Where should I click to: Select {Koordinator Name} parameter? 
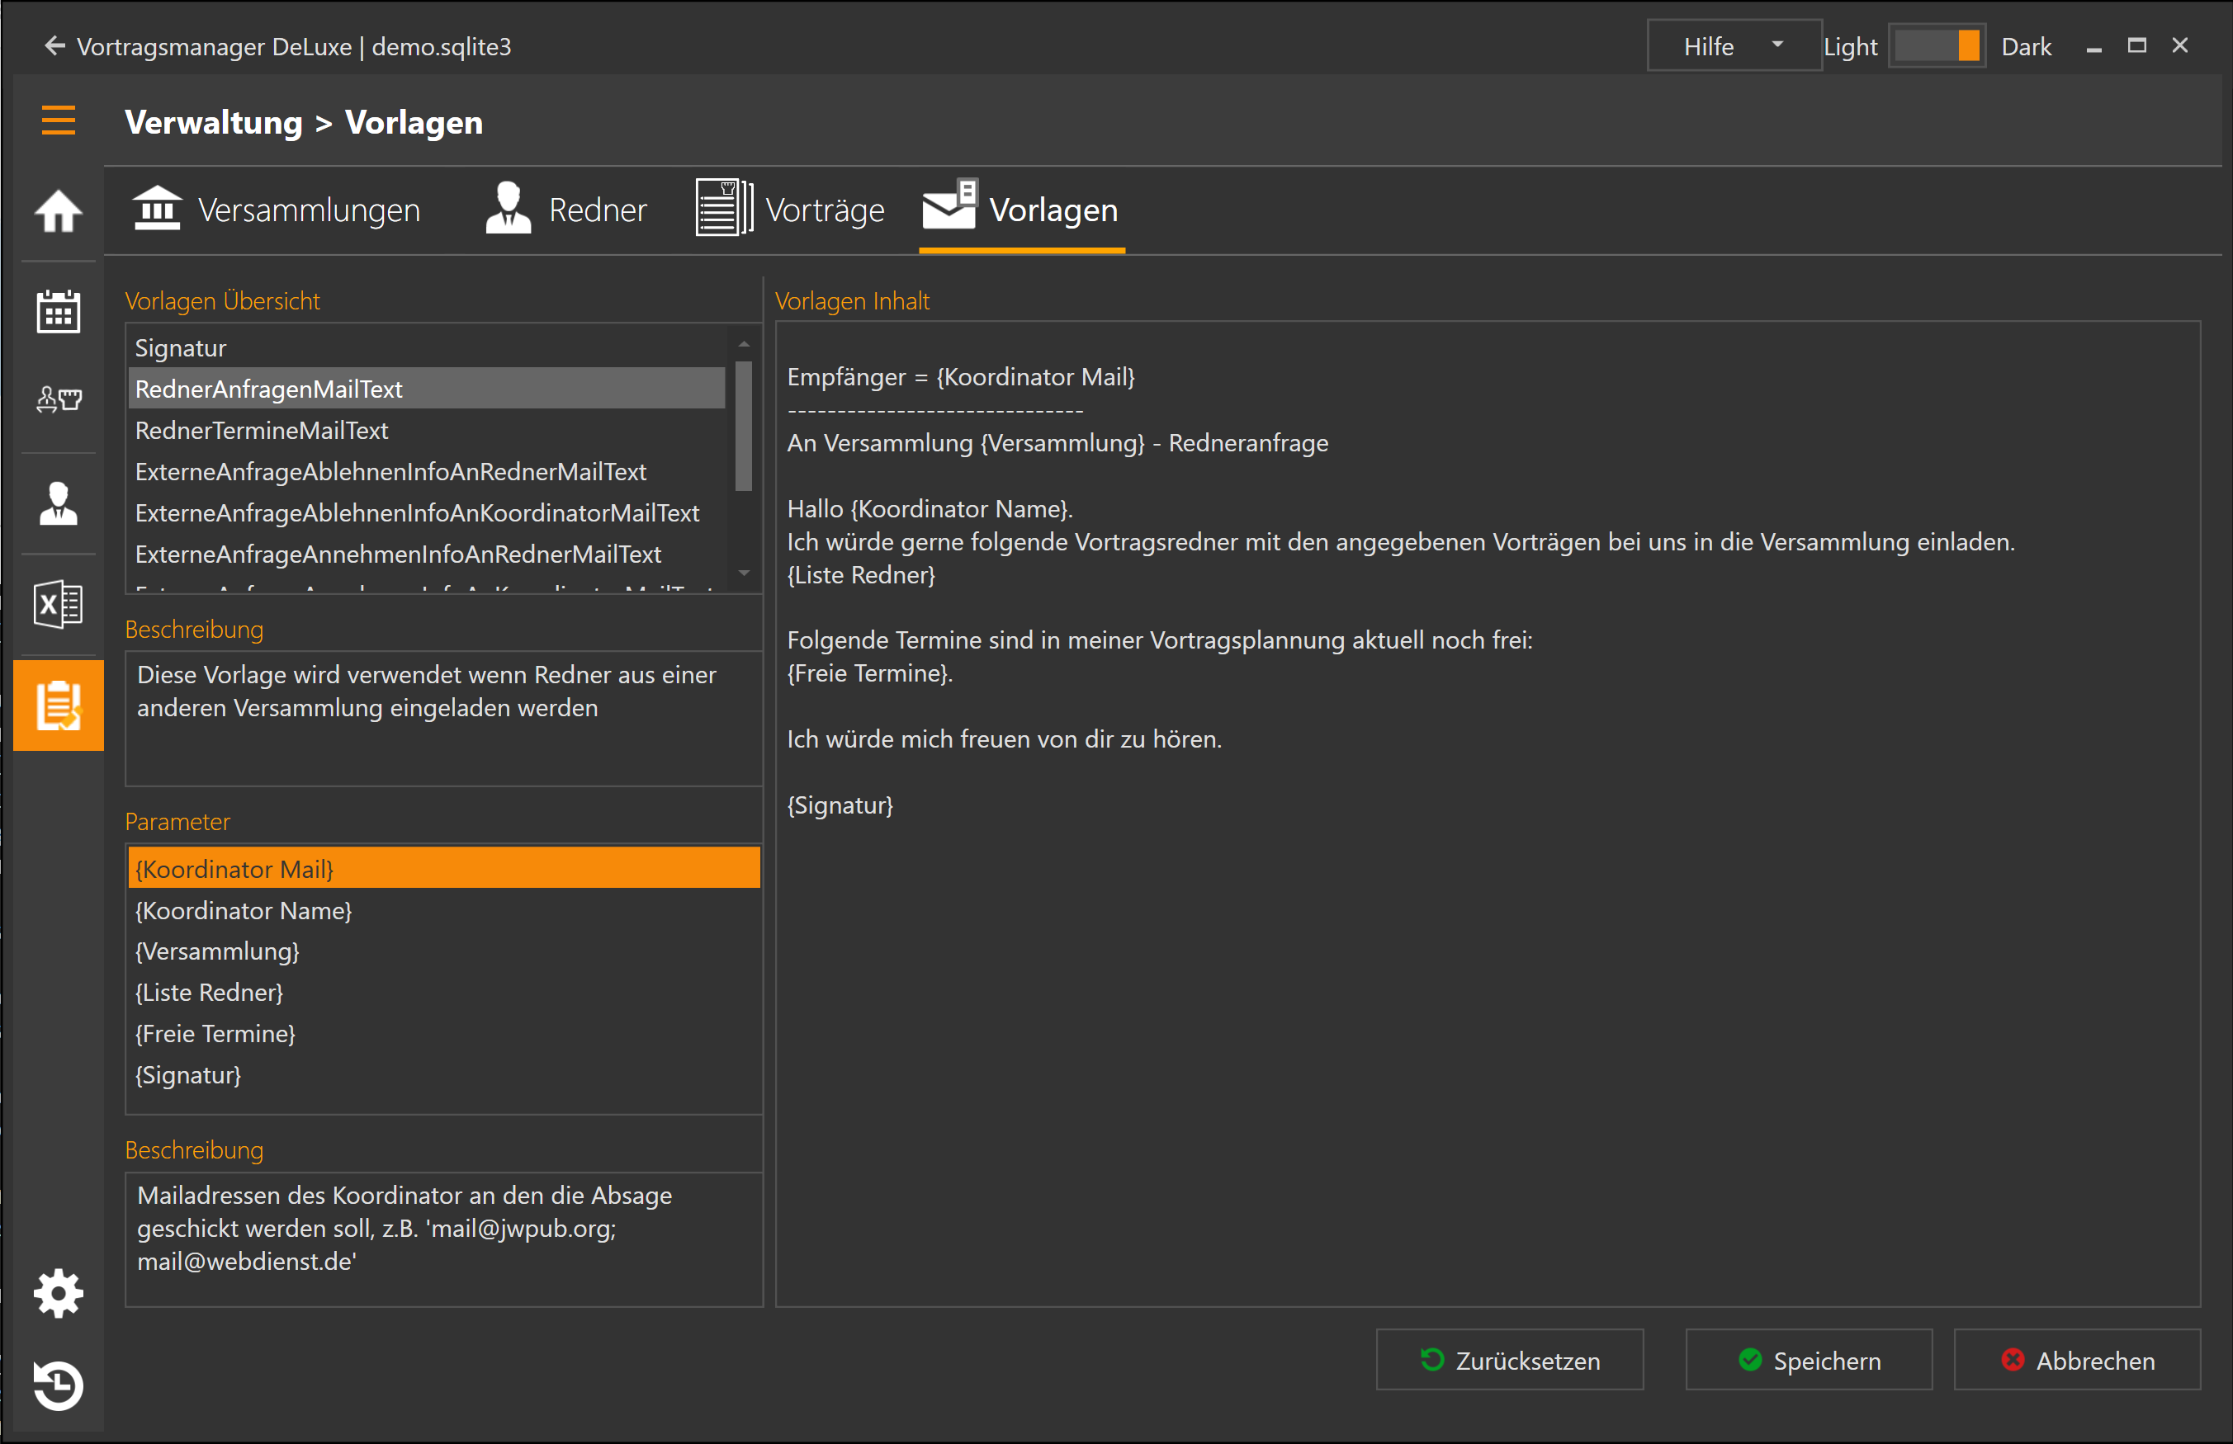tap(443, 910)
